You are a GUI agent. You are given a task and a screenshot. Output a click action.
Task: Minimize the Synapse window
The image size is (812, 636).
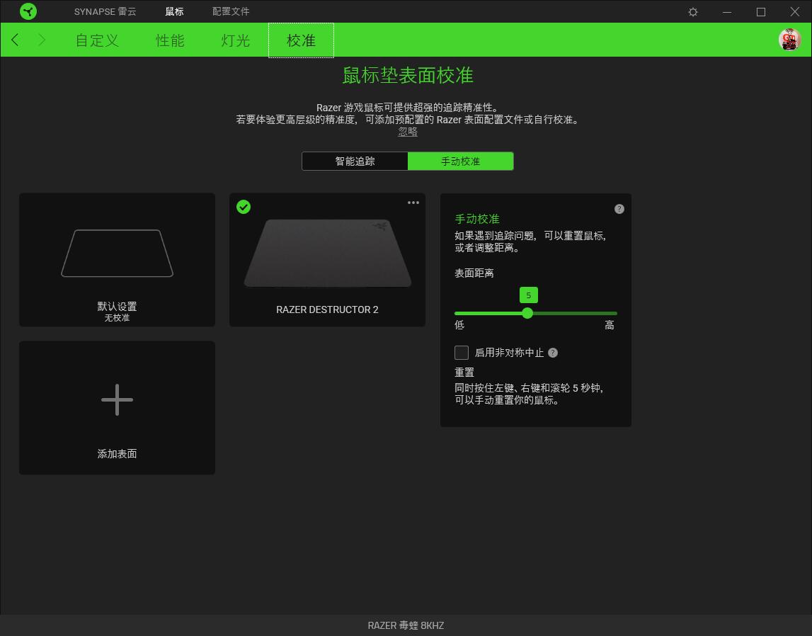tap(727, 12)
